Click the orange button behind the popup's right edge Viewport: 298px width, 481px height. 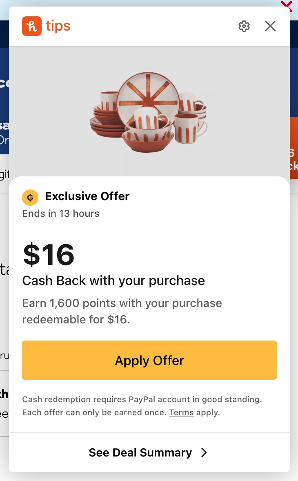[294, 148]
